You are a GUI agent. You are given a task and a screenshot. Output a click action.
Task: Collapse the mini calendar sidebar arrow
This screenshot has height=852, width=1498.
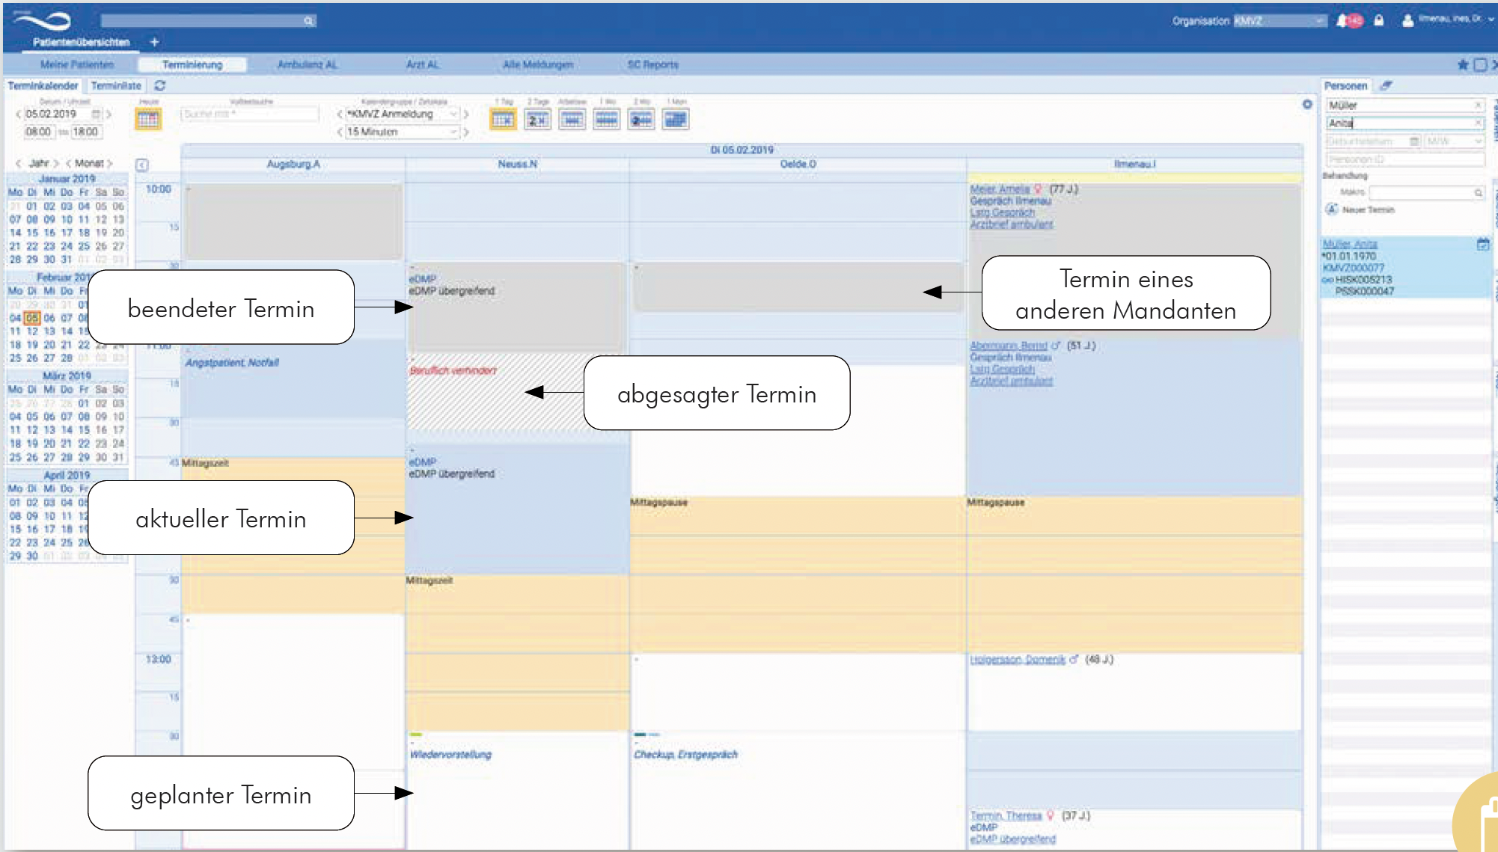142,165
